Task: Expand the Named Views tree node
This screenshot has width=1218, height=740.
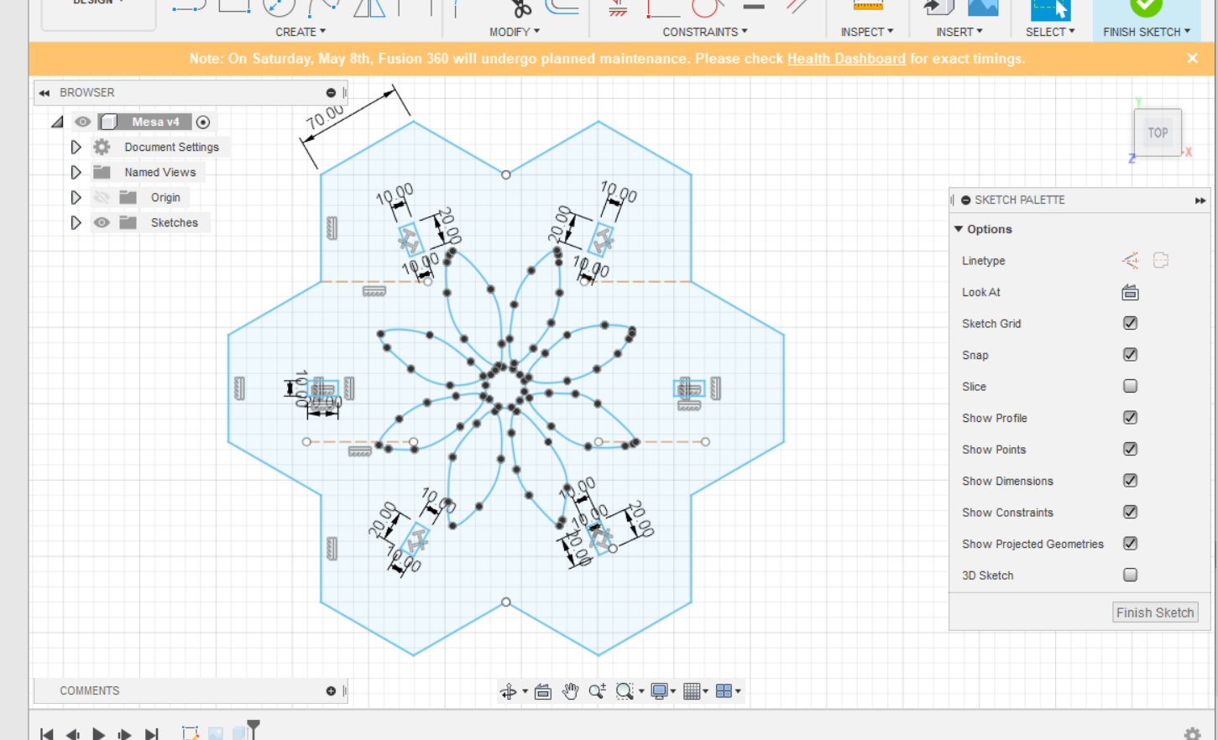Action: click(x=76, y=172)
